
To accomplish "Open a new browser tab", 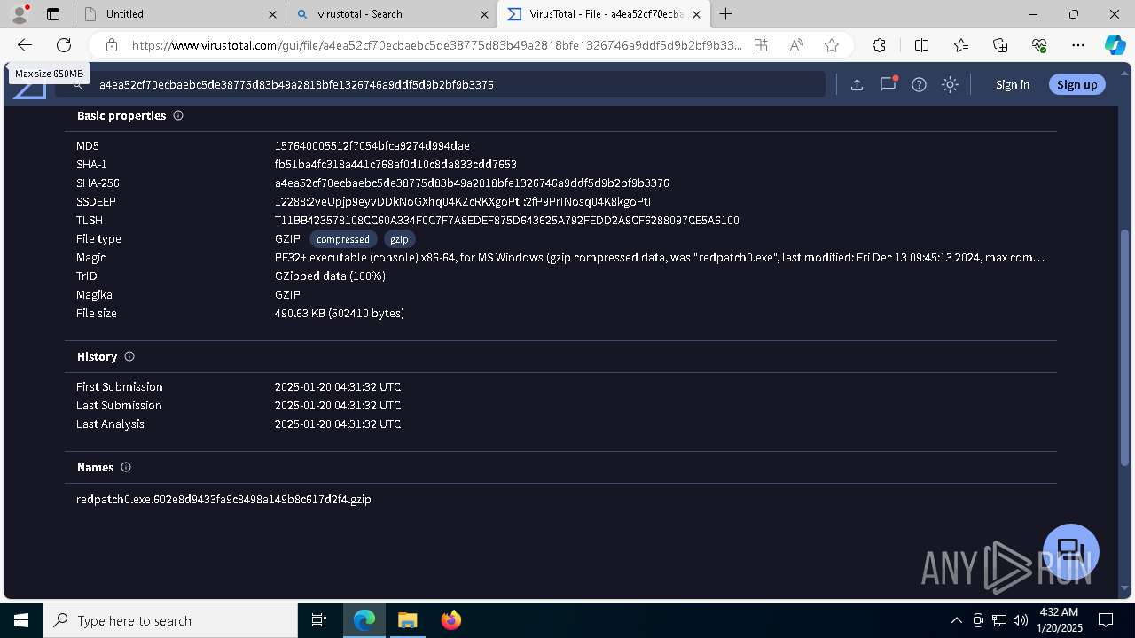I will tap(725, 14).
